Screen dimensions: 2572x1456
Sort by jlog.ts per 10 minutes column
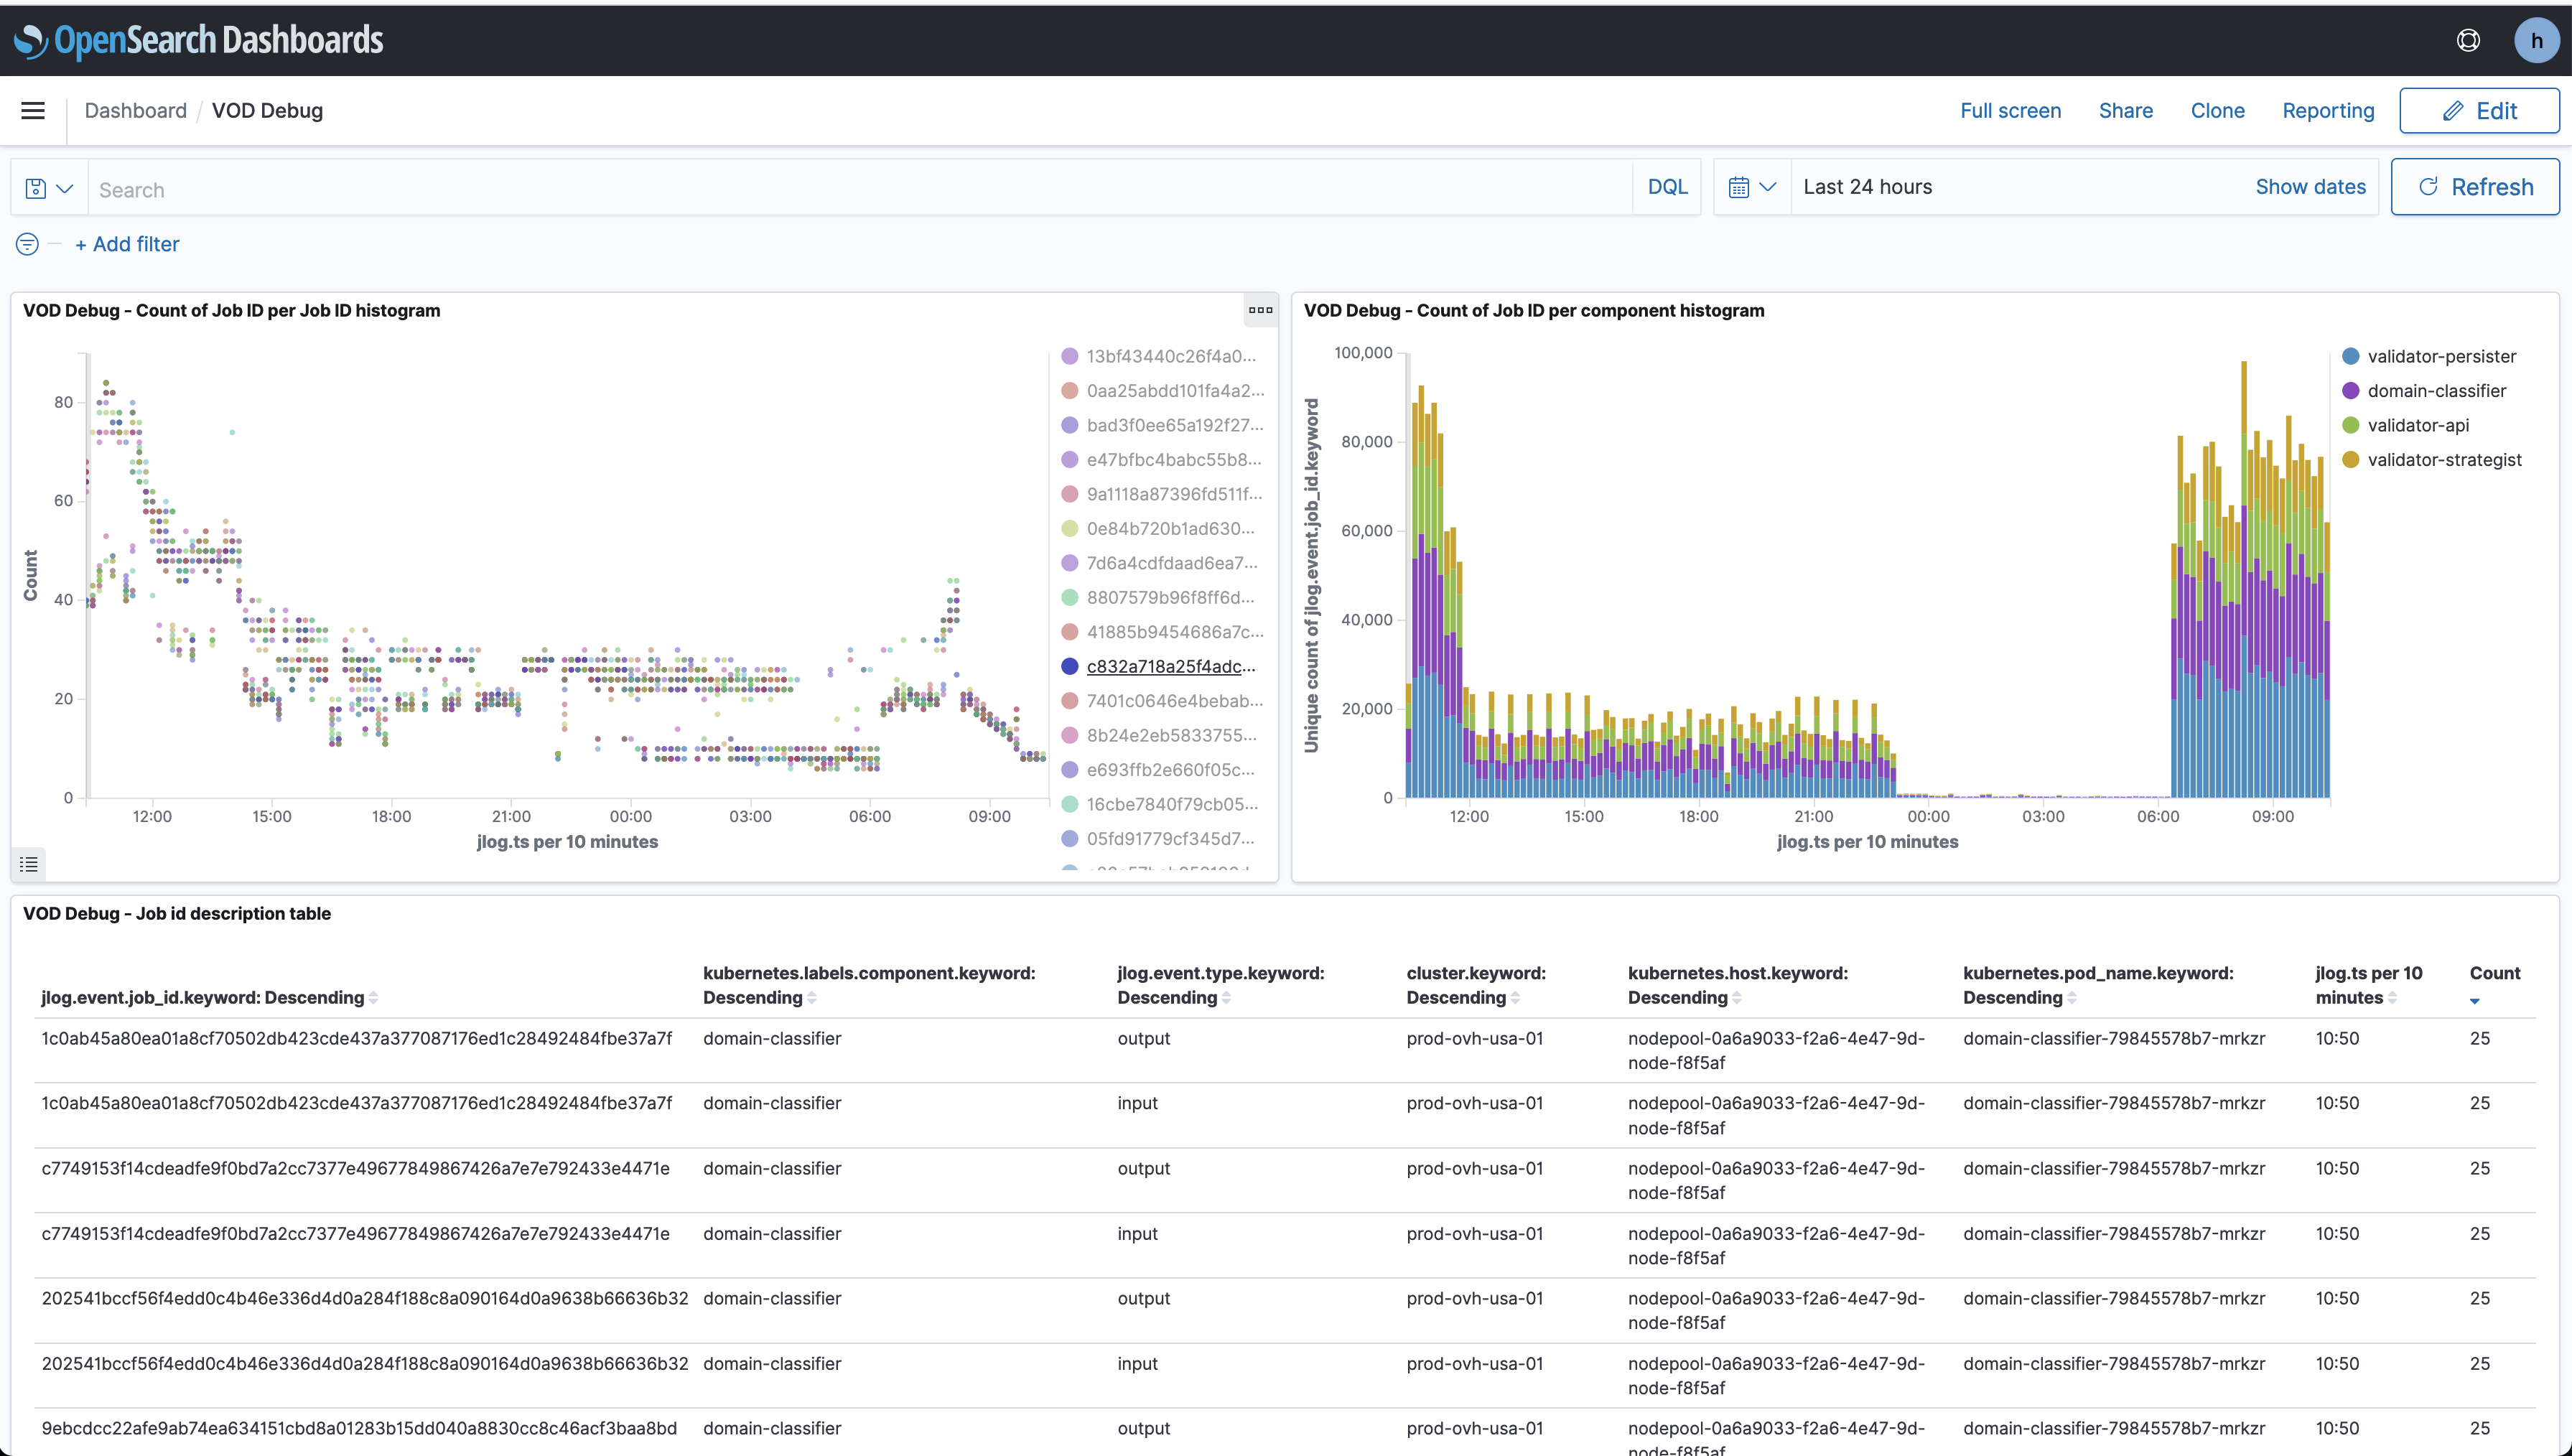[2368, 985]
